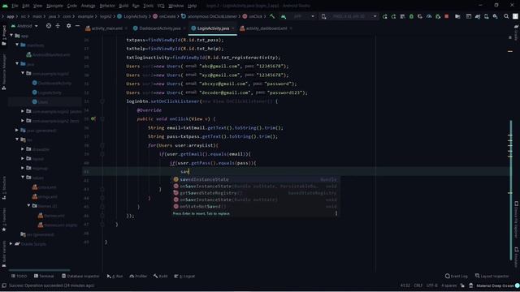
Task: Open the VCS menu
Action: coord(161,6)
